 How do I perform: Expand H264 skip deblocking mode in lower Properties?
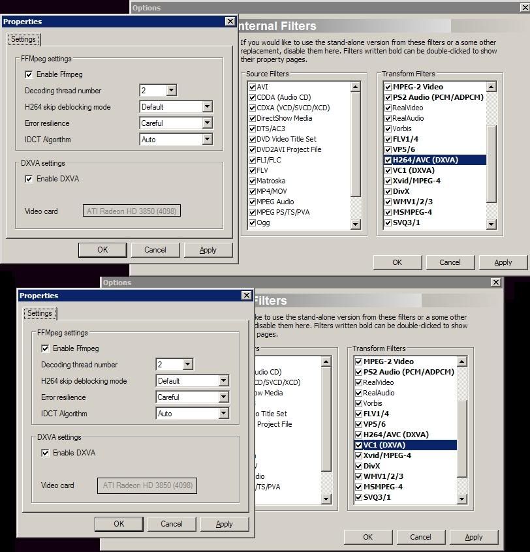224,381
